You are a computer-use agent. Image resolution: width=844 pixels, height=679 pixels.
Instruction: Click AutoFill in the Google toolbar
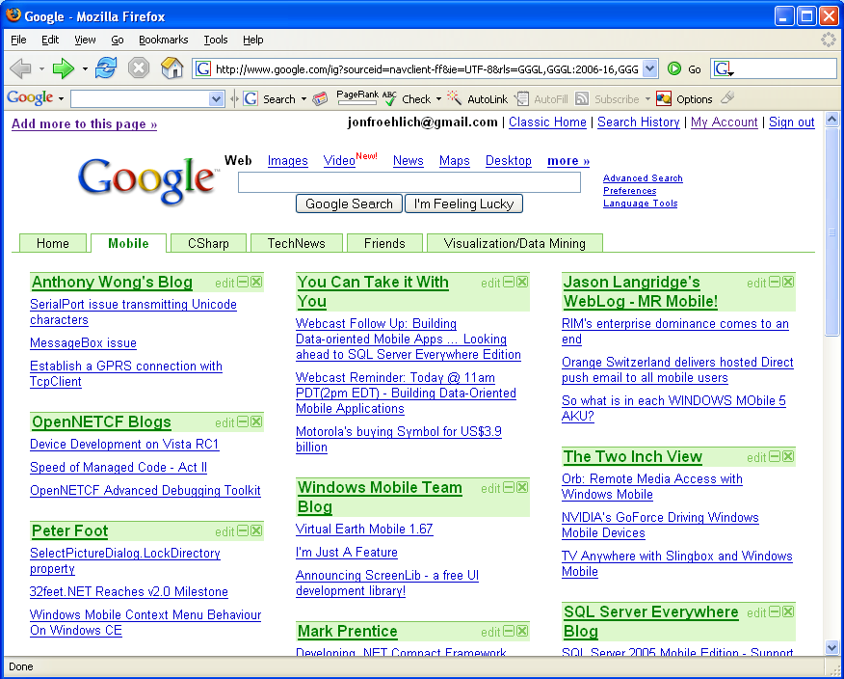tap(541, 98)
